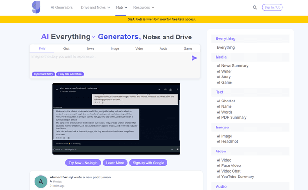Open Ahmed Faruqi's profile name link
Image resolution: width=308 pixels, height=190 pixels.
coord(61,177)
